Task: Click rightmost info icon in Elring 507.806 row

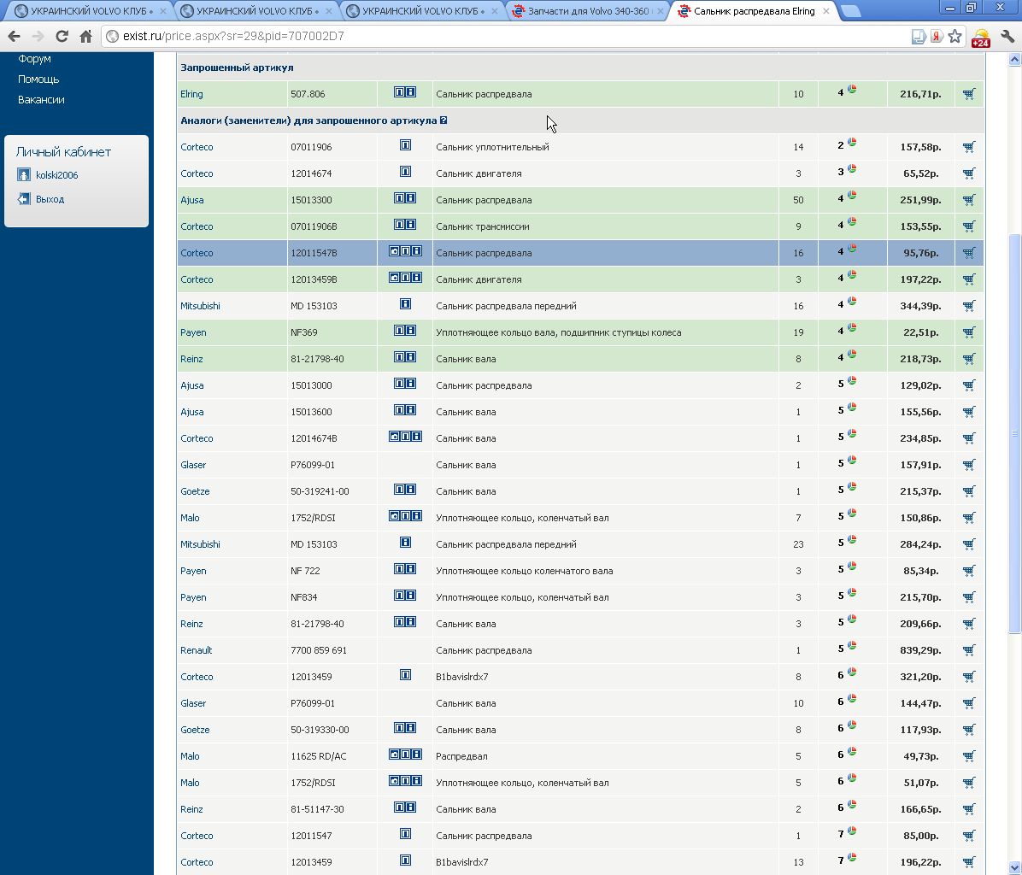Action: [x=411, y=92]
